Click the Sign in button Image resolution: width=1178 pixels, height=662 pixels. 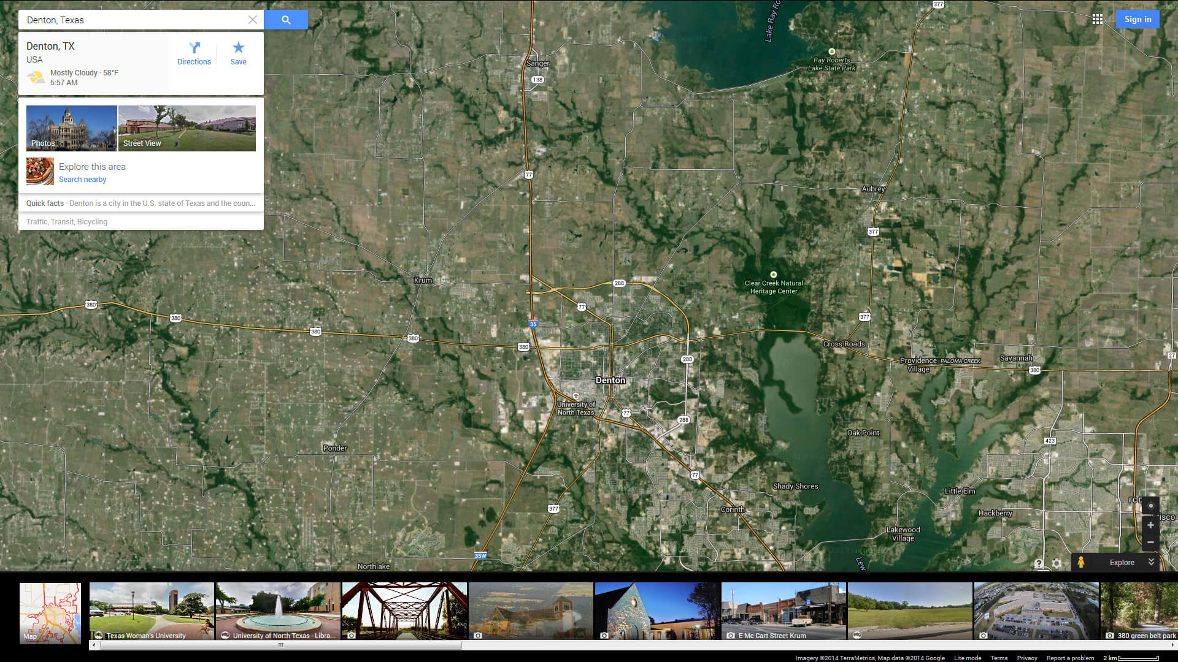(1138, 19)
